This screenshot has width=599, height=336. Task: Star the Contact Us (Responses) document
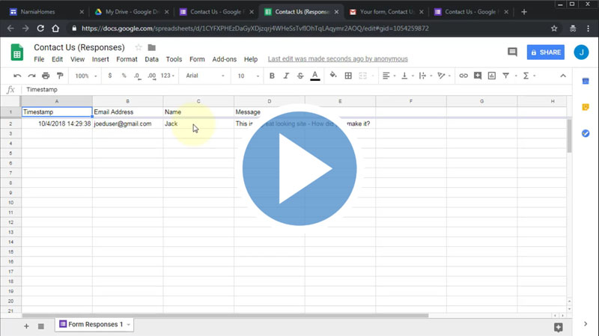tap(139, 47)
